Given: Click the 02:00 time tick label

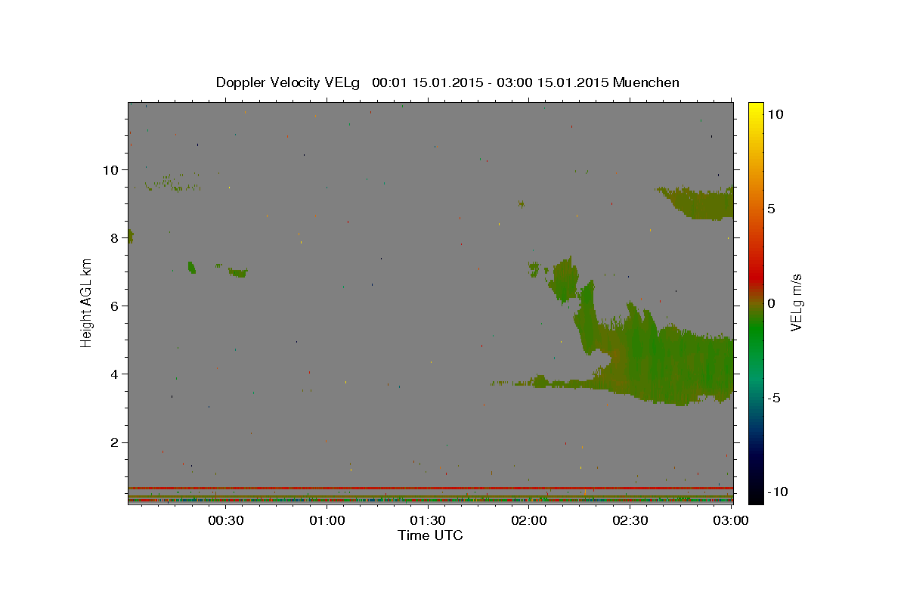Looking at the screenshot, I should (x=530, y=520).
